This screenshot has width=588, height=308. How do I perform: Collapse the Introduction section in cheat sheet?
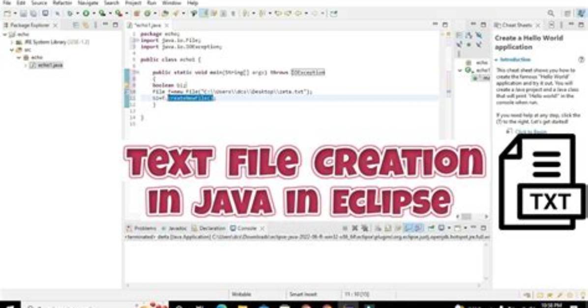[497, 59]
